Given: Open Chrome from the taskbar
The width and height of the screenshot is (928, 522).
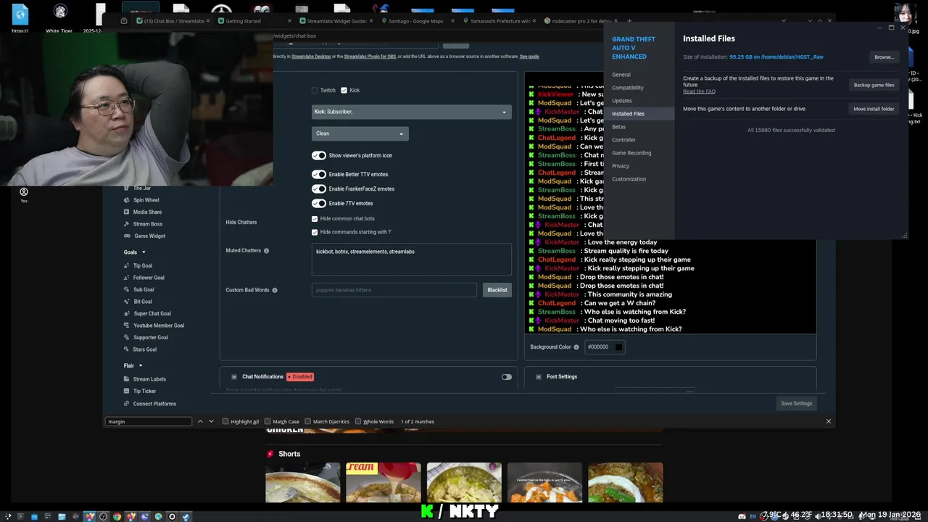Looking at the screenshot, I should pyautogui.click(x=117, y=517).
